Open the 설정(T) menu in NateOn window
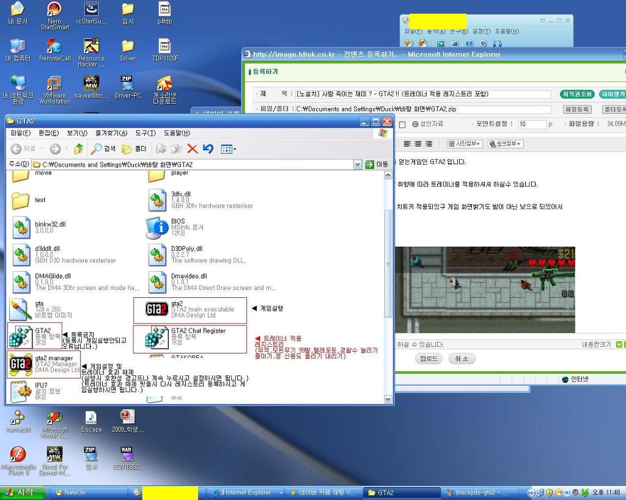The height and width of the screenshot is (500, 626). (x=482, y=31)
